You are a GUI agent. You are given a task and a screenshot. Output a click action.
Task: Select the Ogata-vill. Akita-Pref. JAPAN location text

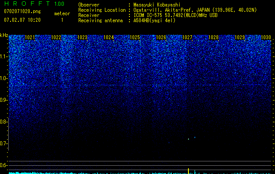pos(195,10)
